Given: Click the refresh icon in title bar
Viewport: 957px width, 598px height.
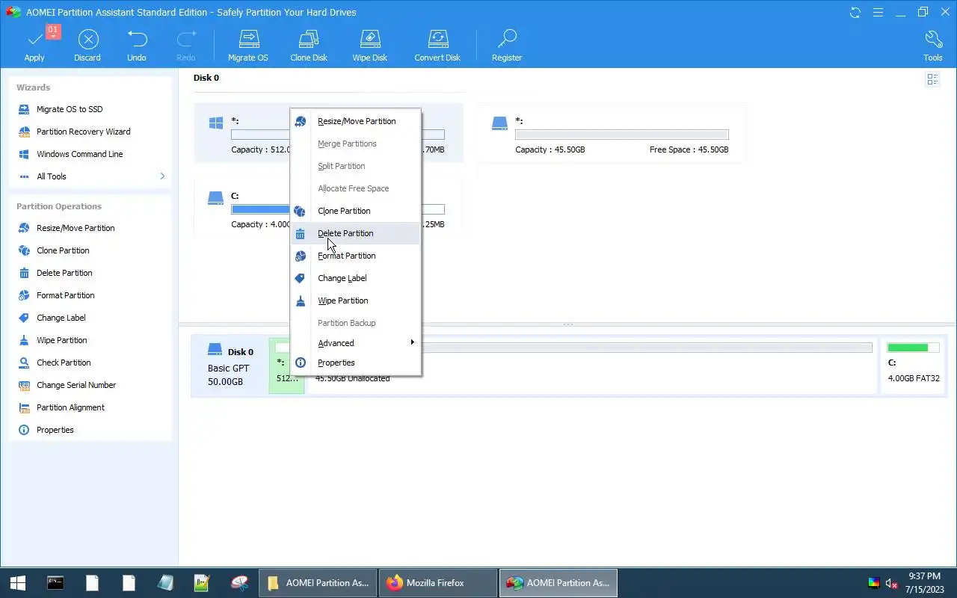Looking at the screenshot, I should click(x=855, y=12).
